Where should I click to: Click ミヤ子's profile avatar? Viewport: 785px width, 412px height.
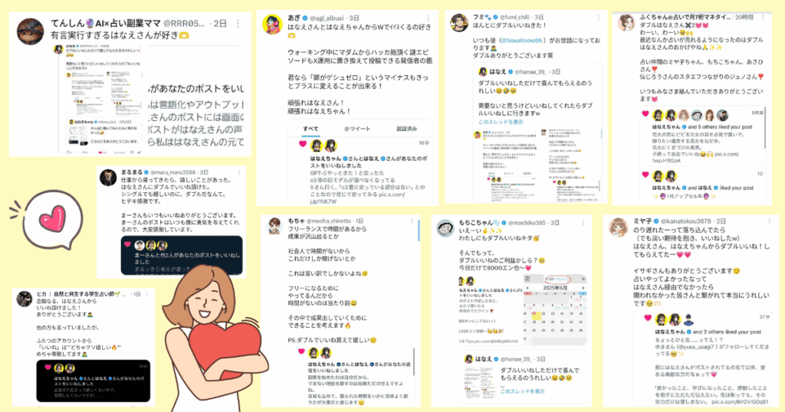click(619, 227)
